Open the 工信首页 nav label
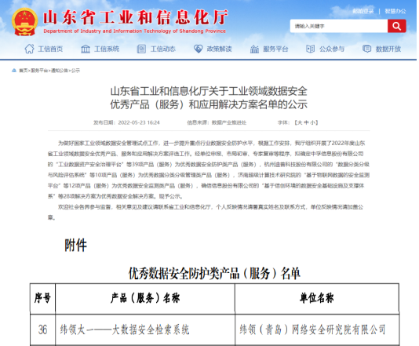Viewport: 419px width, 346px height. coord(50,49)
